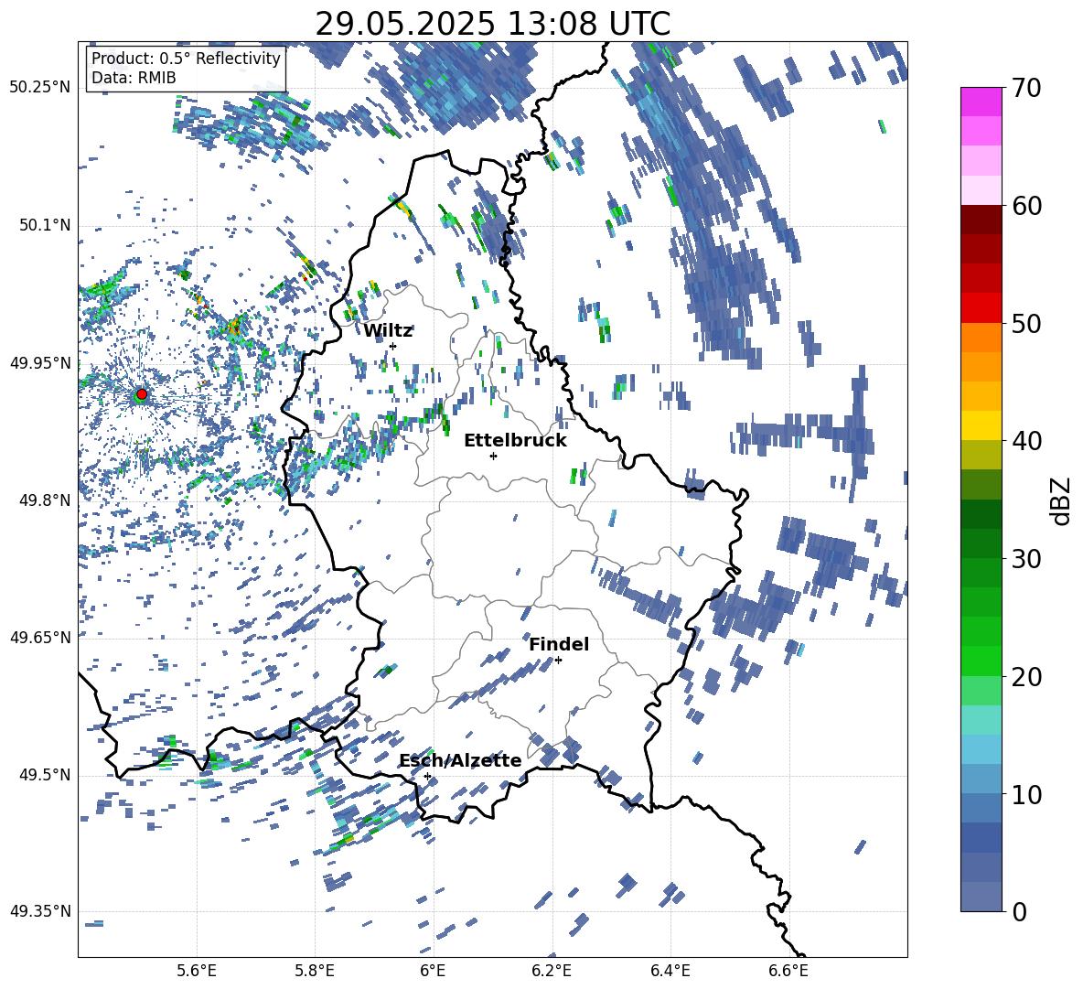Image resolution: width=1083 pixels, height=989 pixels.
Task: Click the 49.65°N latitude label
Action: (x=40, y=637)
